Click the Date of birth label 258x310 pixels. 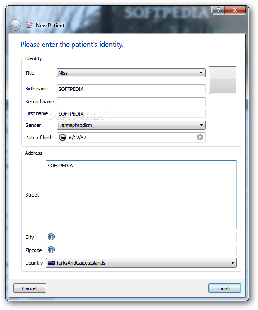coord(39,138)
